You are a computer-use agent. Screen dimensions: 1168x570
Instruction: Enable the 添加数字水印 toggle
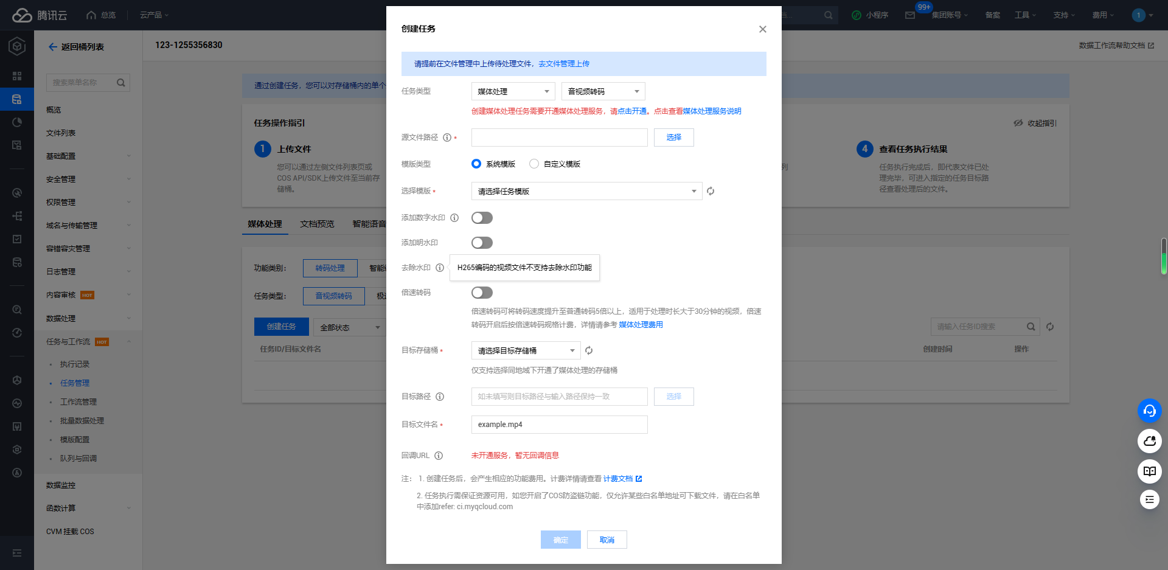pos(482,218)
